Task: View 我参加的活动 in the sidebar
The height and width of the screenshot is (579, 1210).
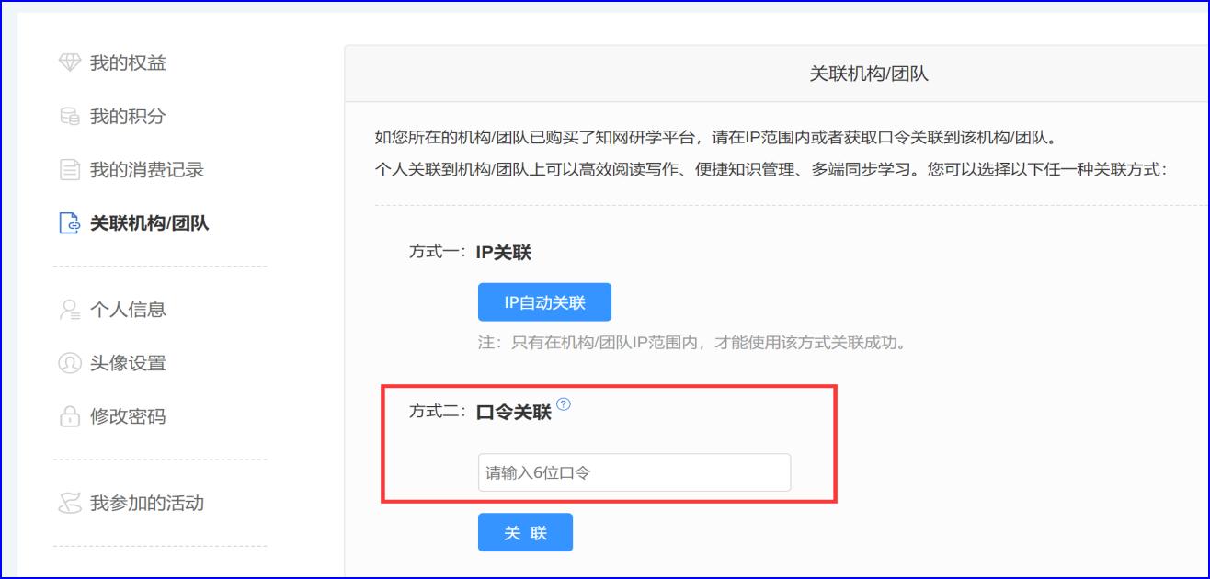Action: 146,504
